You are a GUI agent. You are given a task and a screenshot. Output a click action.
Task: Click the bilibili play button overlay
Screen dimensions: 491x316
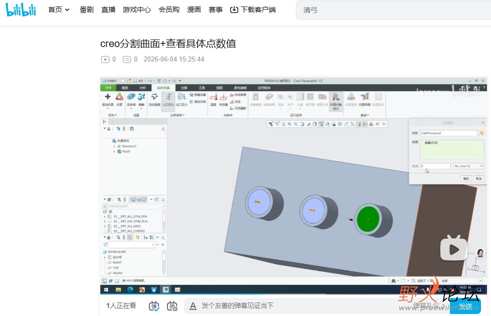(453, 248)
